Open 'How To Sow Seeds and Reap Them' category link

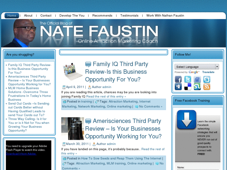coord(121,158)
